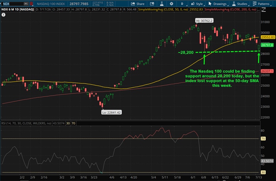Click the L: 28231.32 low value
276x181 pixels.
click(97, 9)
